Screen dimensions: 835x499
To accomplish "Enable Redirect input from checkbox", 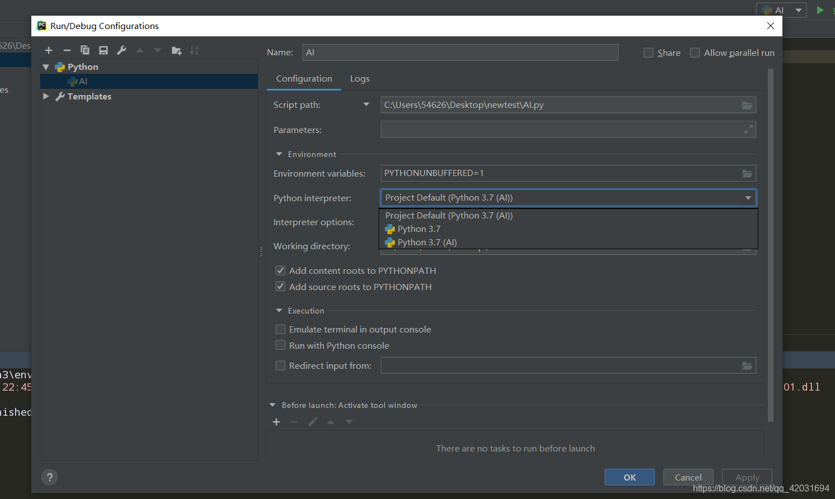I will tap(281, 365).
